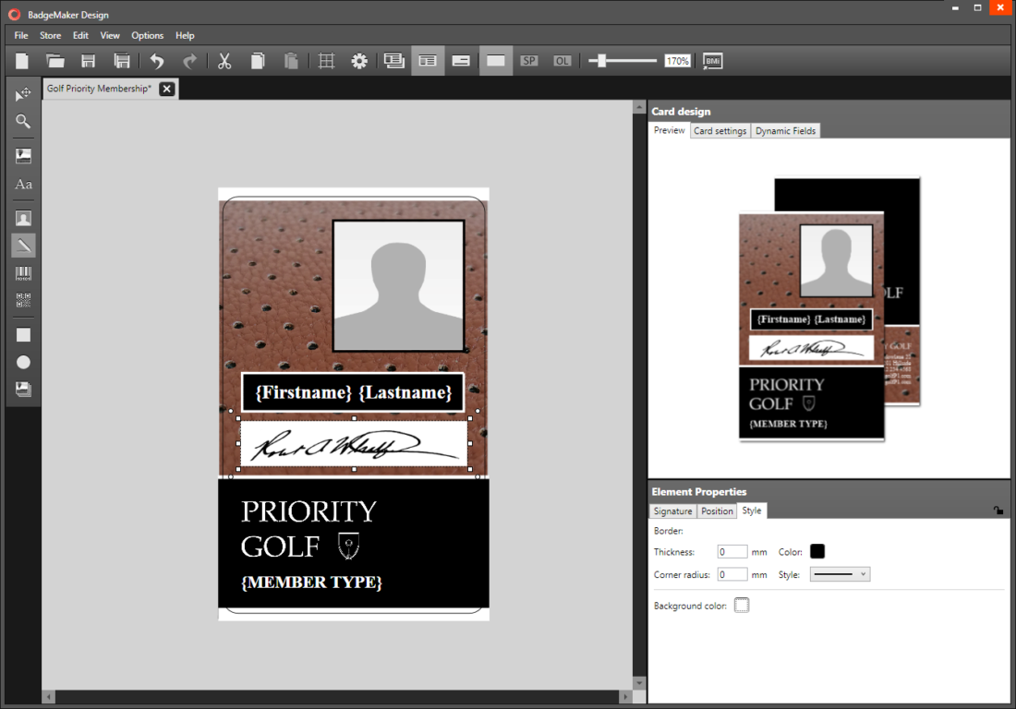Select the Signature tool in the left toolbar

[x=23, y=246]
